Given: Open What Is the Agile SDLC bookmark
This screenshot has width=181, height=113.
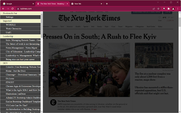Looking at the screenshot, I should pos(20,90).
